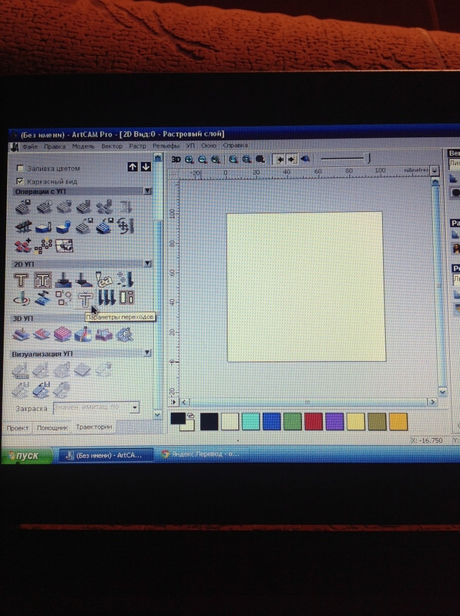Image resolution: width=460 pixels, height=616 pixels.
Task: Collapse the 2D УП section arrow
Action: 147,263
